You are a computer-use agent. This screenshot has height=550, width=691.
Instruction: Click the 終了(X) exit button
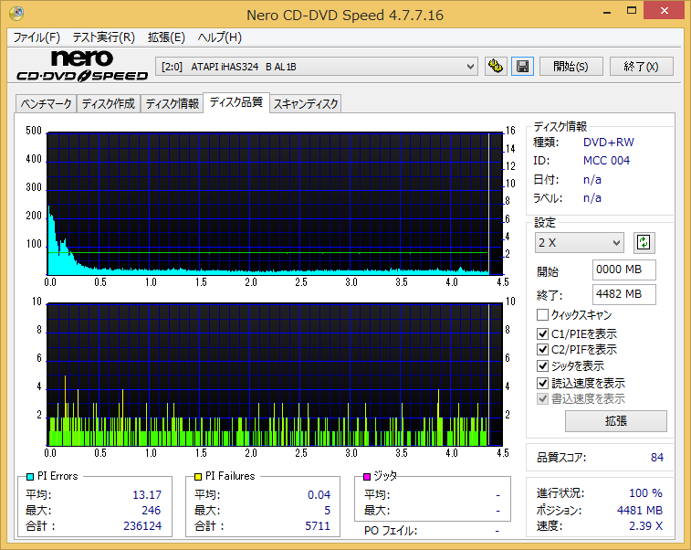pyautogui.click(x=641, y=66)
